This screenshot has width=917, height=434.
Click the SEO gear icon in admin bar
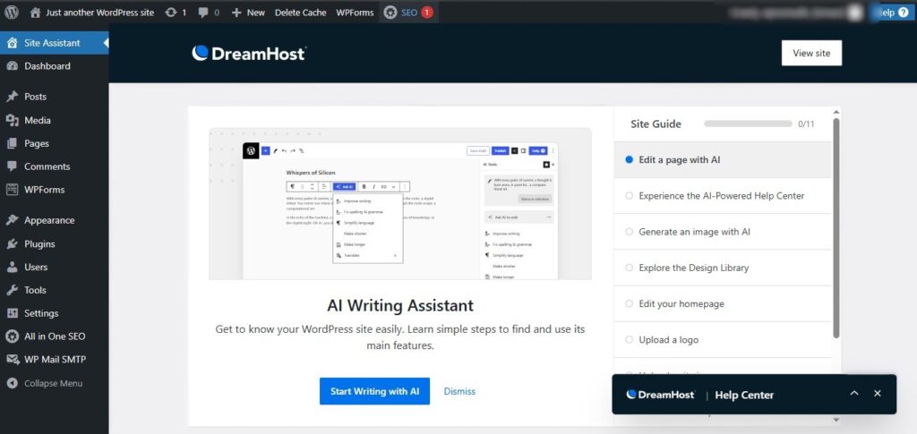pos(390,13)
